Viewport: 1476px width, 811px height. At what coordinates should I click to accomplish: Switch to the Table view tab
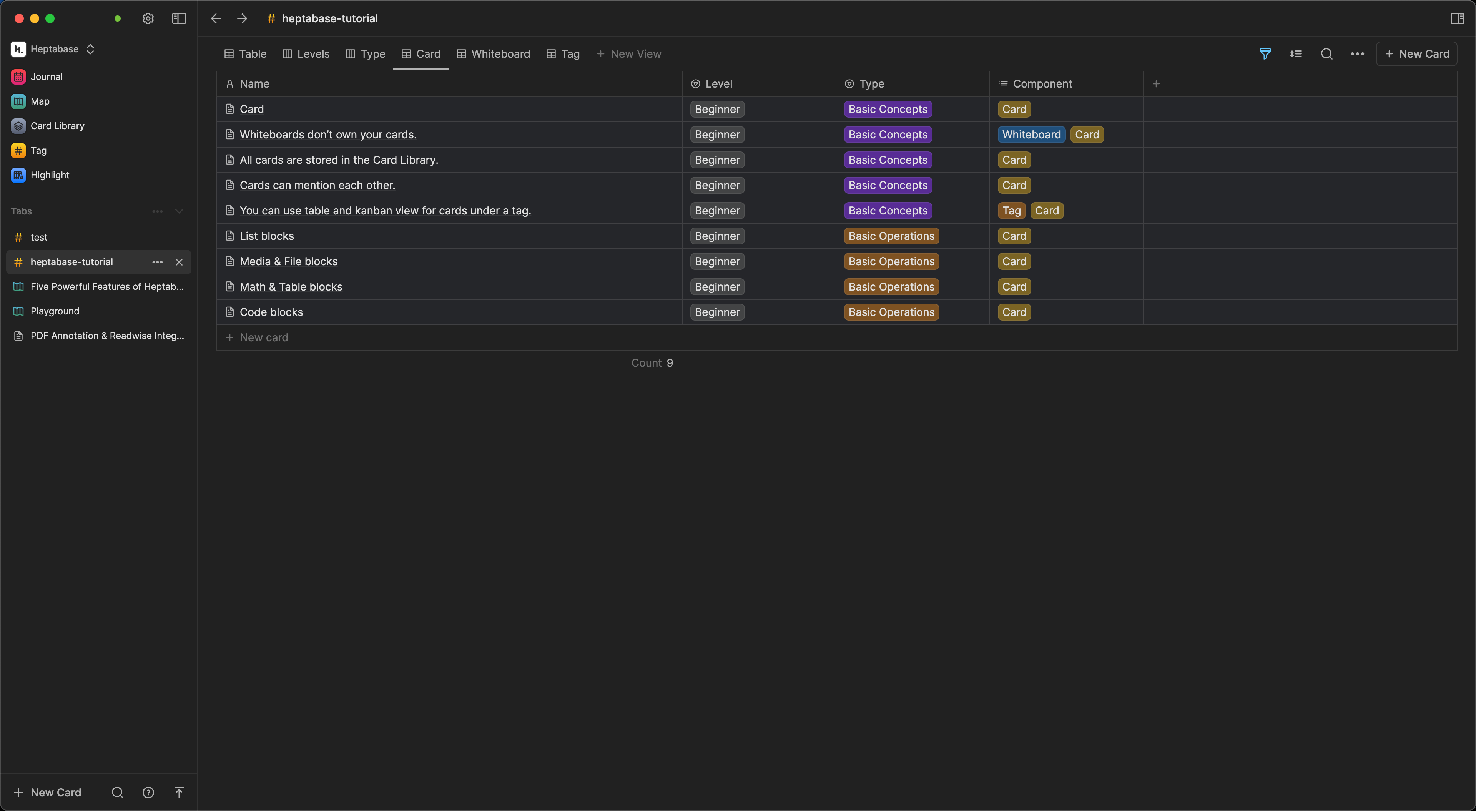pyautogui.click(x=245, y=54)
